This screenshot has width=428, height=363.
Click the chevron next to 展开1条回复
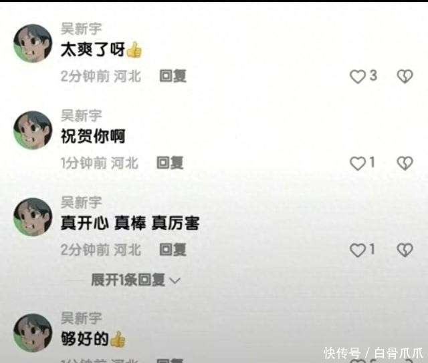click(x=175, y=280)
